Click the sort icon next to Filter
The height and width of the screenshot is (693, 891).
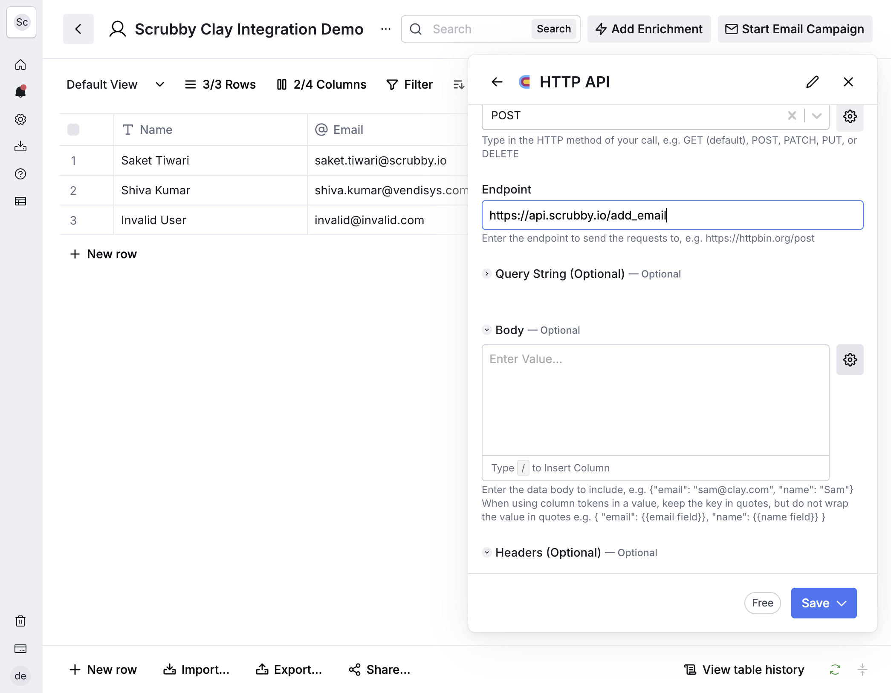point(459,84)
